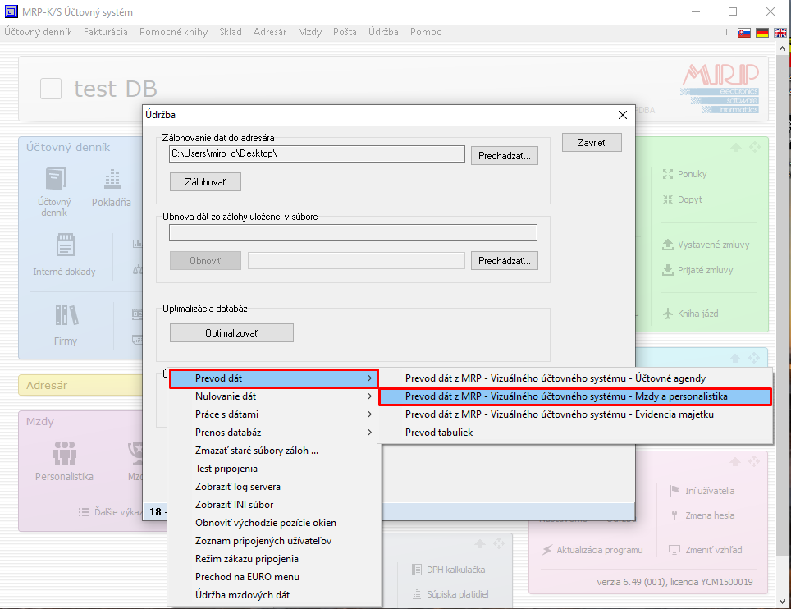Screen dimensions: 791x609
Task: Open the Adresár menu bar item
Action: [270, 32]
